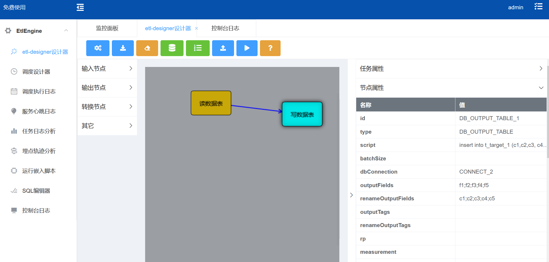This screenshot has width=549, height=262.
Task: Click the blue upload toolbar button
Action: tap(223, 48)
